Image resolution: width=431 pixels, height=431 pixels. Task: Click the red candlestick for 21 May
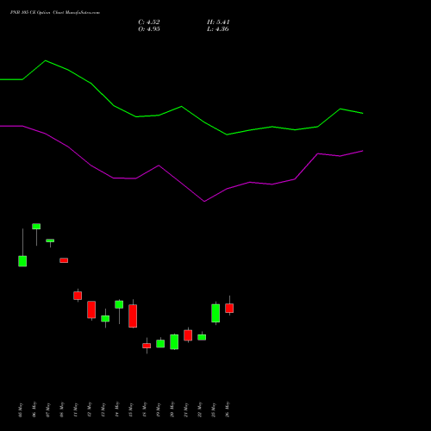(x=188, y=335)
